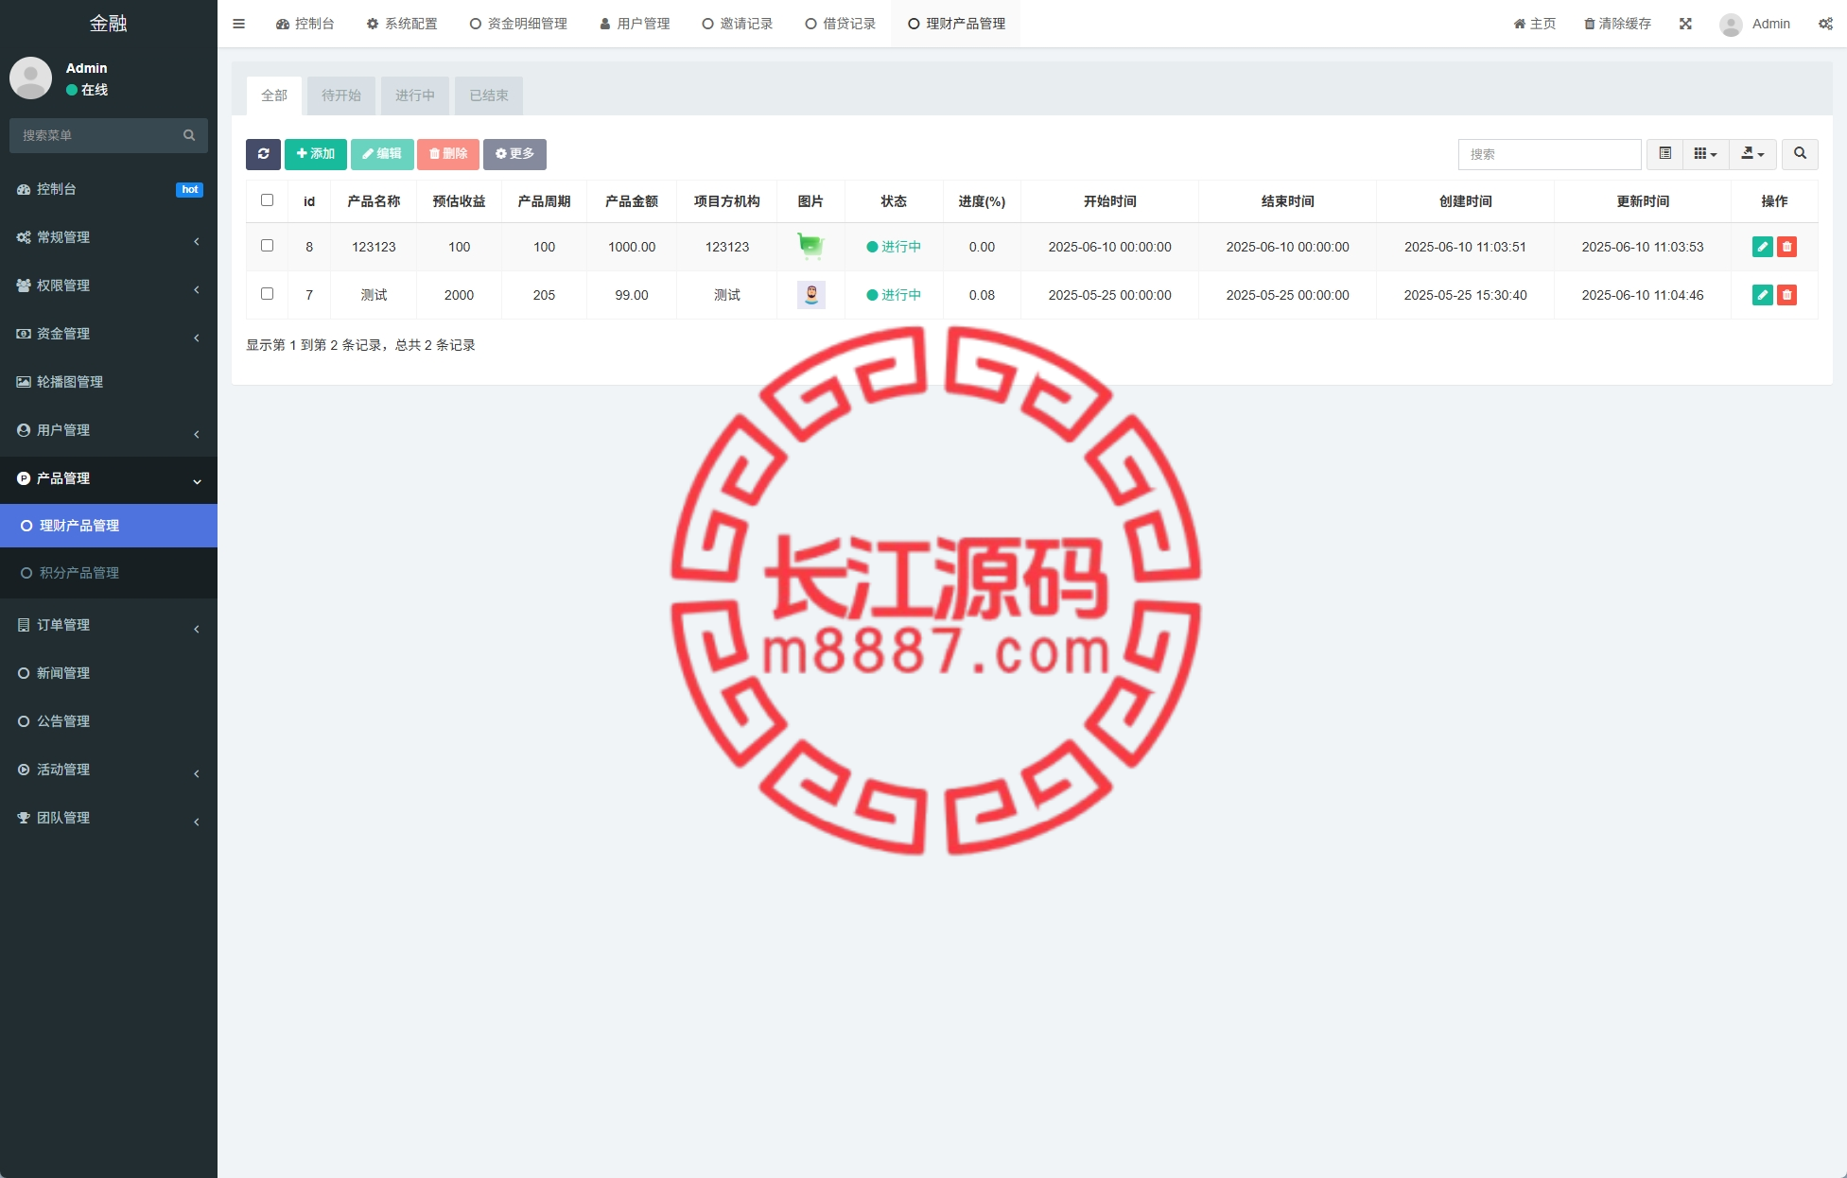Open 积分产品管理 submenu item
Viewport: 1847px width, 1178px height.
click(x=109, y=573)
